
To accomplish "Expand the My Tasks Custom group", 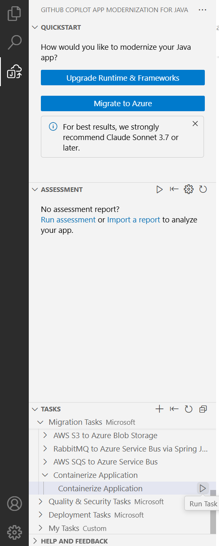I will click(40, 528).
